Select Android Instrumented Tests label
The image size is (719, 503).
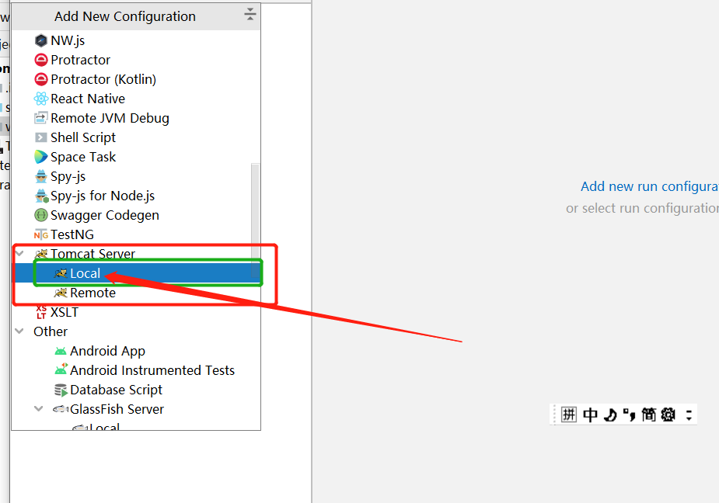[x=152, y=370]
